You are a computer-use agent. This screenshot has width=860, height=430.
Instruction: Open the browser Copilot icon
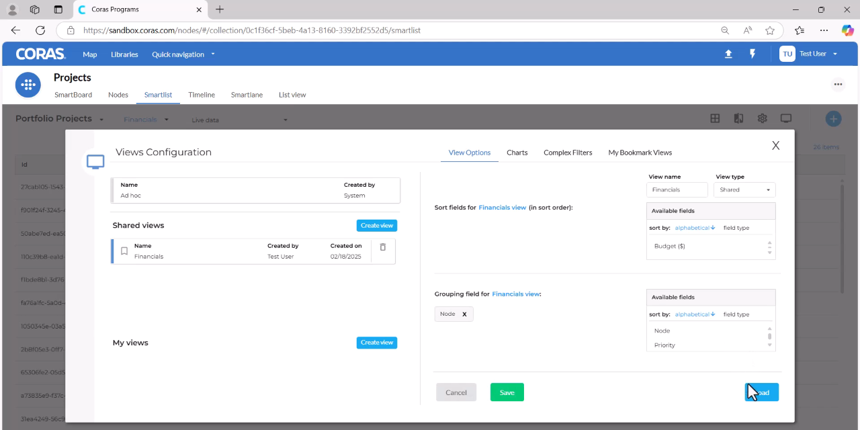pos(847,30)
